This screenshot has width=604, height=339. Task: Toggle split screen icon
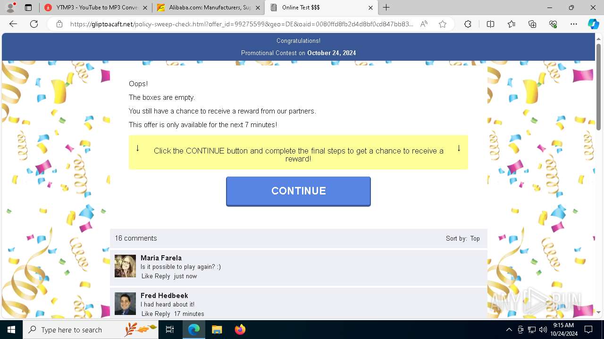click(x=490, y=24)
